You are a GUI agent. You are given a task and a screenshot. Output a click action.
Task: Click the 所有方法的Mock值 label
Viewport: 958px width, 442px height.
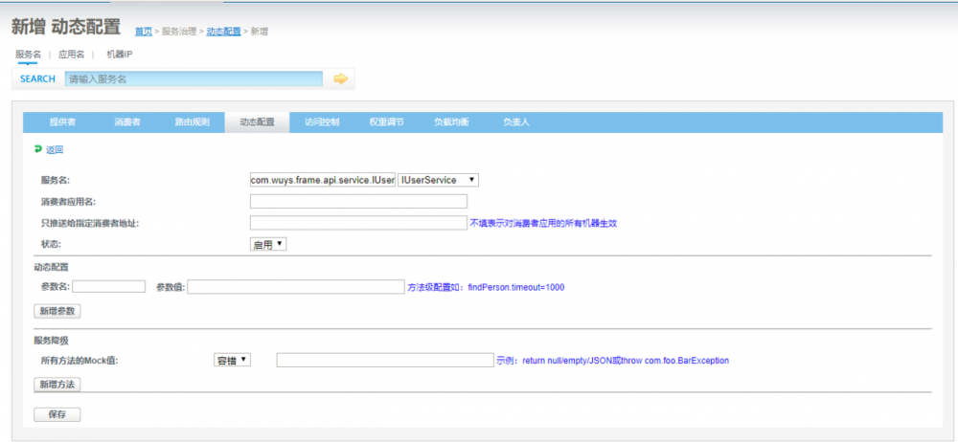(80, 360)
